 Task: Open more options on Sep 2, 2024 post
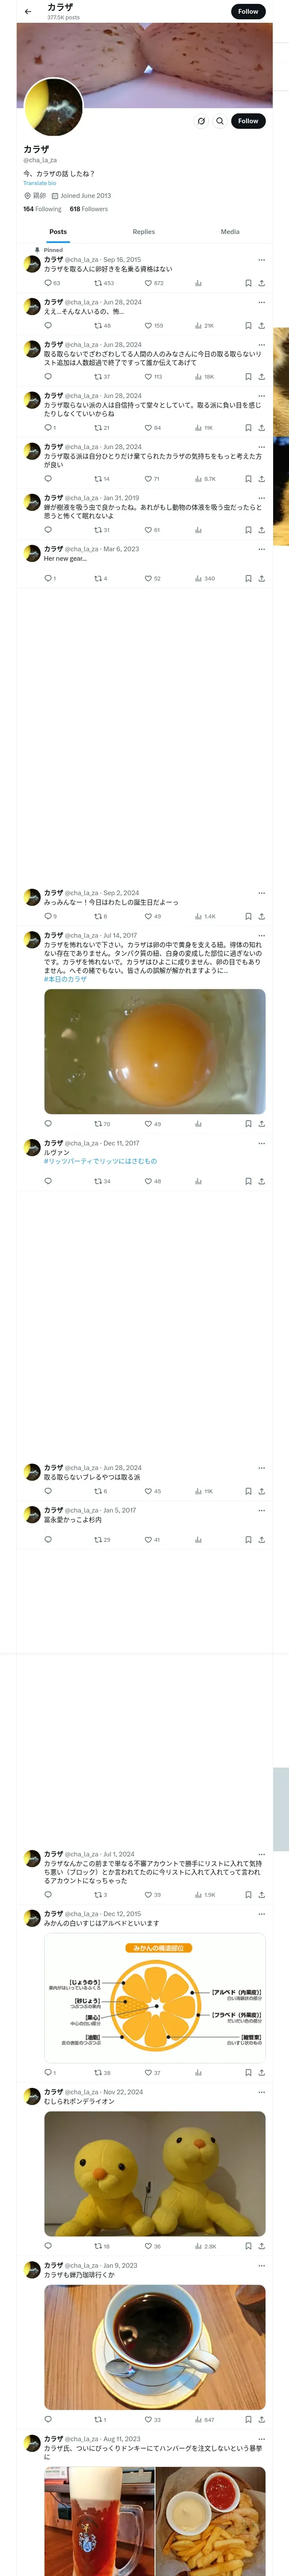[x=262, y=893]
